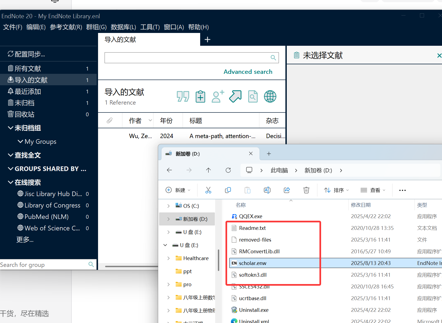Click the magnifier in EndNote search box
Viewport: 442px width, 323px height.
(273, 58)
